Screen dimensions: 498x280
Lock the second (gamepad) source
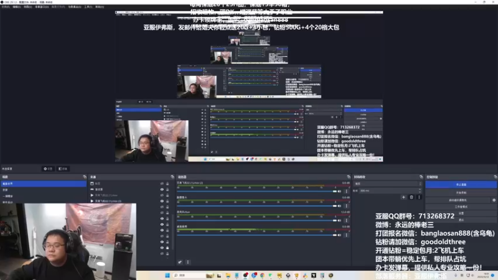(x=167, y=189)
